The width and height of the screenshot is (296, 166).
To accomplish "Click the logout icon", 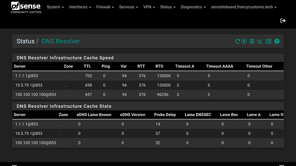I will [x=283, y=21].
